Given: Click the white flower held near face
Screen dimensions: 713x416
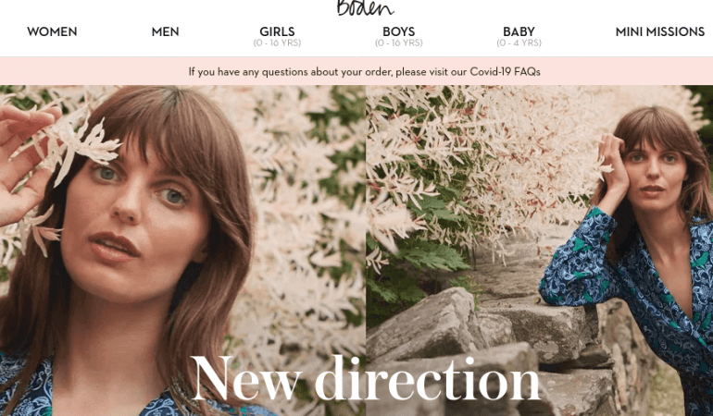Looking at the screenshot, I should coord(80,143).
